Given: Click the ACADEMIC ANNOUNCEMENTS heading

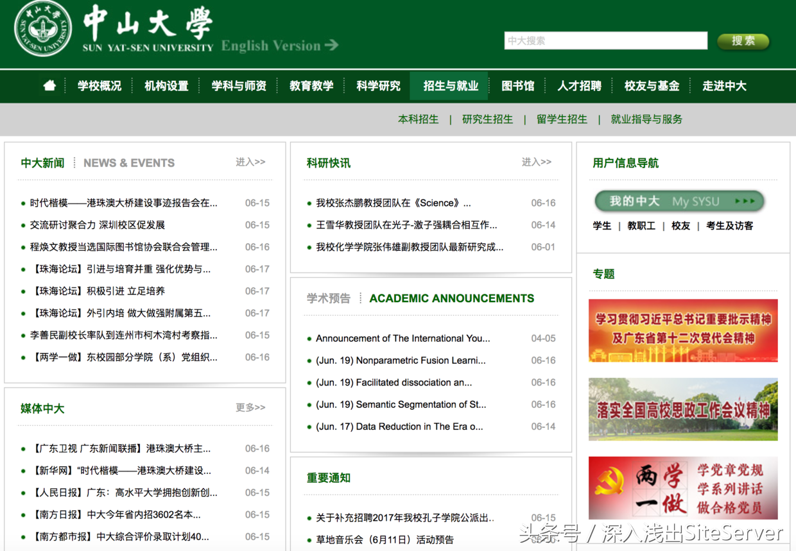Looking at the screenshot, I should point(452,298).
